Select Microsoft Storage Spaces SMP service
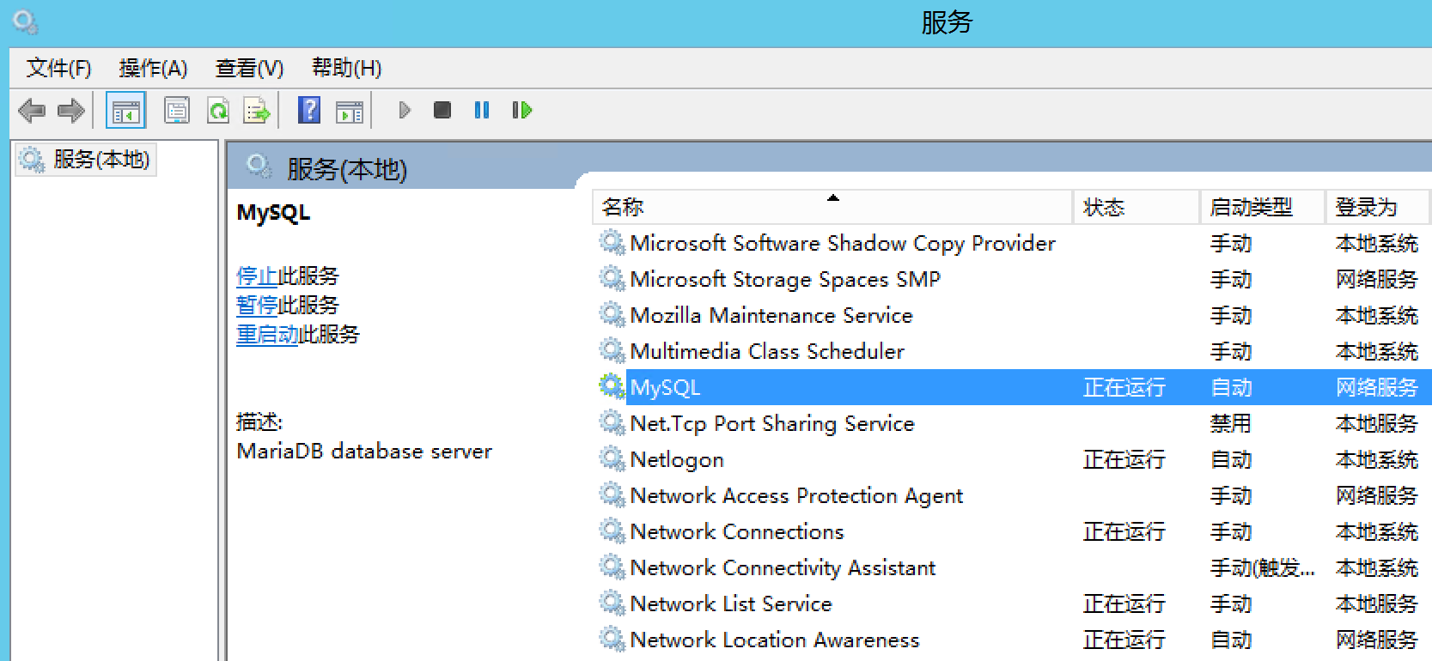 785,279
